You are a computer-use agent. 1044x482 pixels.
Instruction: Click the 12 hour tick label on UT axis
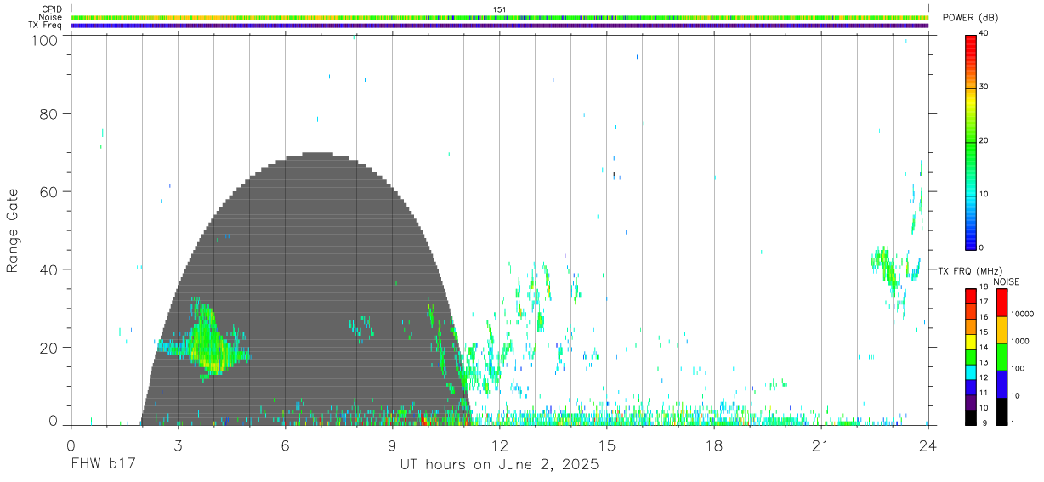click(x=499, y=445)
